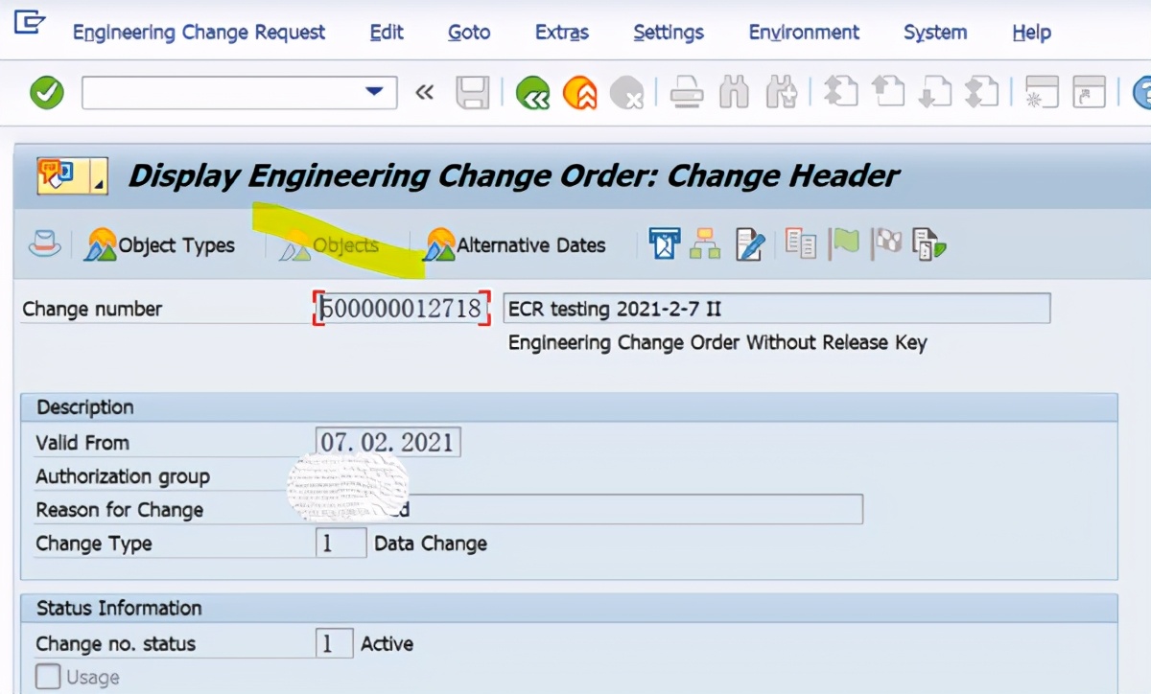
Task: Cancel with the red X icon
Action: point(628,92)
